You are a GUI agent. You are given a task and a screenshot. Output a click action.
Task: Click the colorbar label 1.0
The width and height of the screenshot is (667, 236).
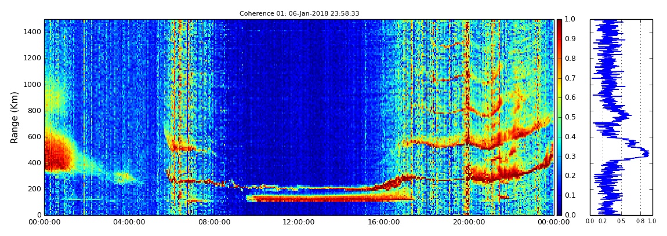569,20
